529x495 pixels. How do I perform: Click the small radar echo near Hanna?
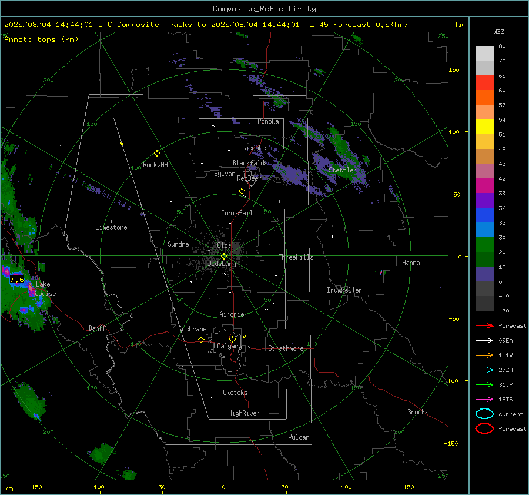(382, 272)
